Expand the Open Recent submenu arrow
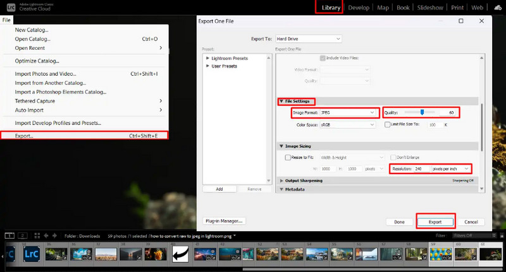Viewport: 506px width, 272px height. click(161, 48)
